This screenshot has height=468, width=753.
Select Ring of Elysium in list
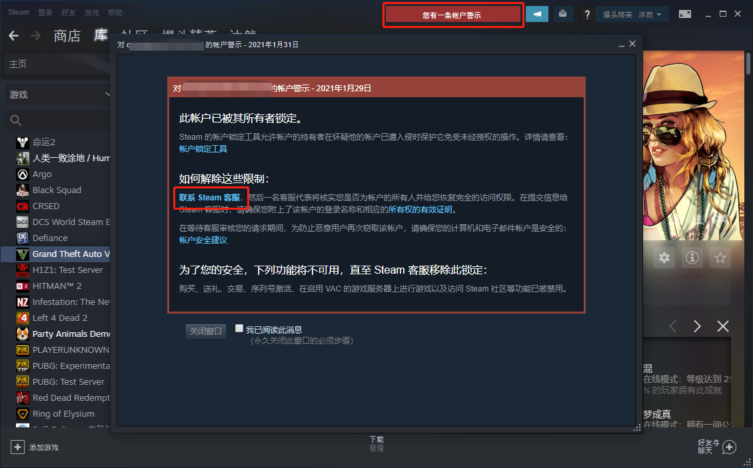pos(63,414)
